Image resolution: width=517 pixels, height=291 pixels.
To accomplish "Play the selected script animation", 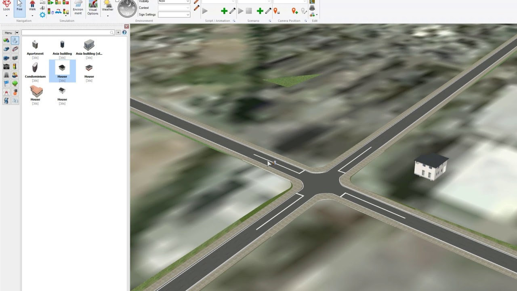I will click(x=205, y=11).
